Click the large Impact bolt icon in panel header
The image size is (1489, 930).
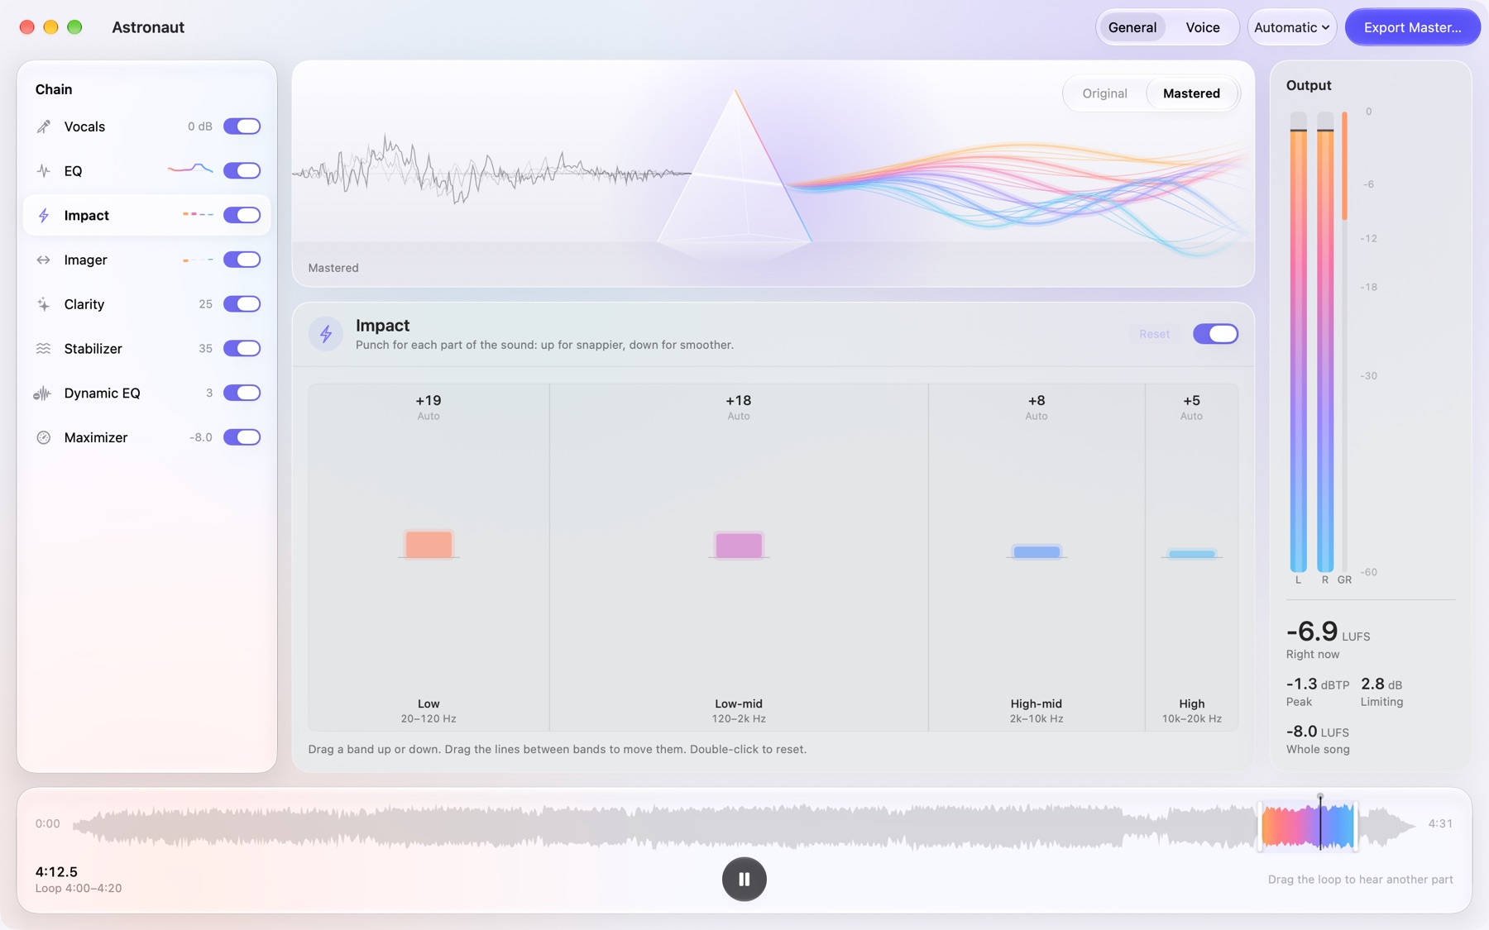326,334
